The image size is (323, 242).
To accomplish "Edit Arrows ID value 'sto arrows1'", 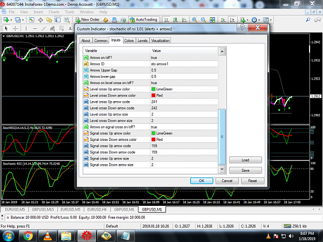I will 184,64.
